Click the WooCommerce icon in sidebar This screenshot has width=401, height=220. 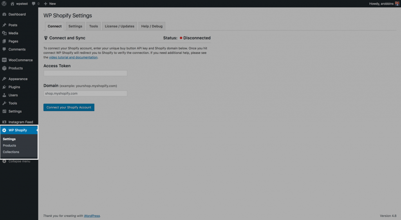[4, 60]
